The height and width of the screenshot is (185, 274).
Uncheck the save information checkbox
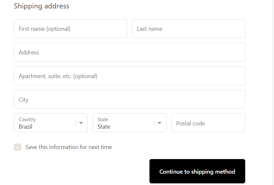[x=18, y=147]
